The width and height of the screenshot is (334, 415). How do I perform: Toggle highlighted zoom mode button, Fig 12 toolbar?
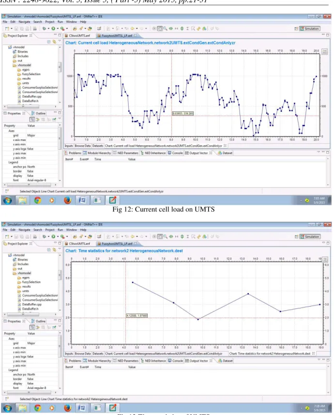coord(160,29)
